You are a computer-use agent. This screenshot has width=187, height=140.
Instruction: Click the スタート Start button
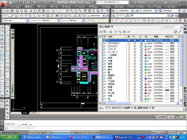point(10,137)
